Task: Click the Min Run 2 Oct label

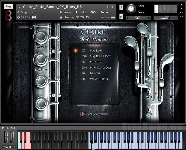Action: (x=101, y=68)
